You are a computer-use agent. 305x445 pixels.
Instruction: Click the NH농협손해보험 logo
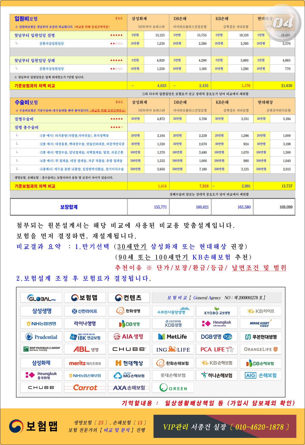point(85,375)
